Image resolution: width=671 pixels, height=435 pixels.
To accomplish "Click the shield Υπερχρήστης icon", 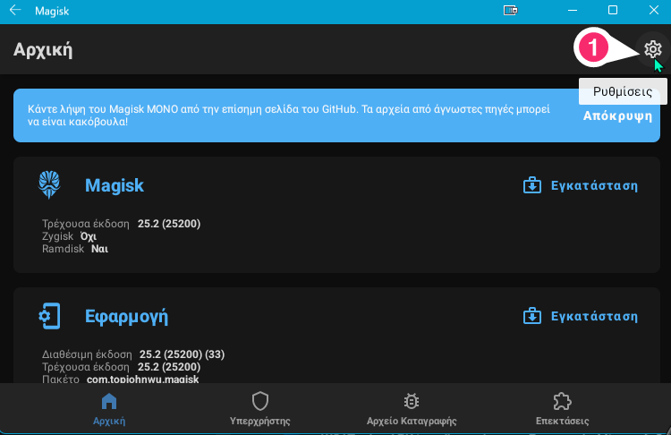I will tap(259, 402).
